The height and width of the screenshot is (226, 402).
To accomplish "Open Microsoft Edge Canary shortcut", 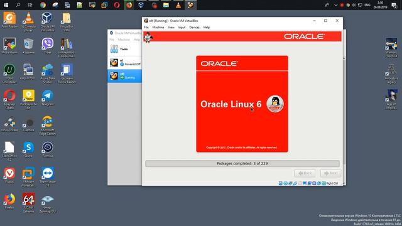I will [48, 126].
